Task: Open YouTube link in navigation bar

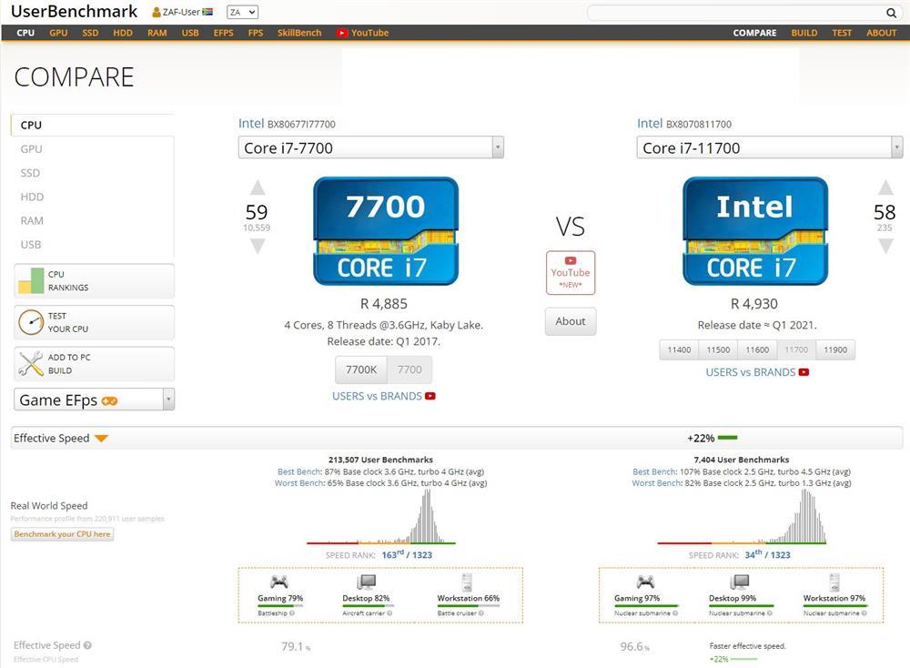Action: pyautogui.click(x=363, y=33)
